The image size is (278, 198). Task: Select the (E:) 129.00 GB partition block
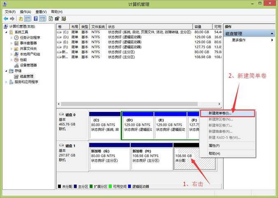click(x=170, y=125)
